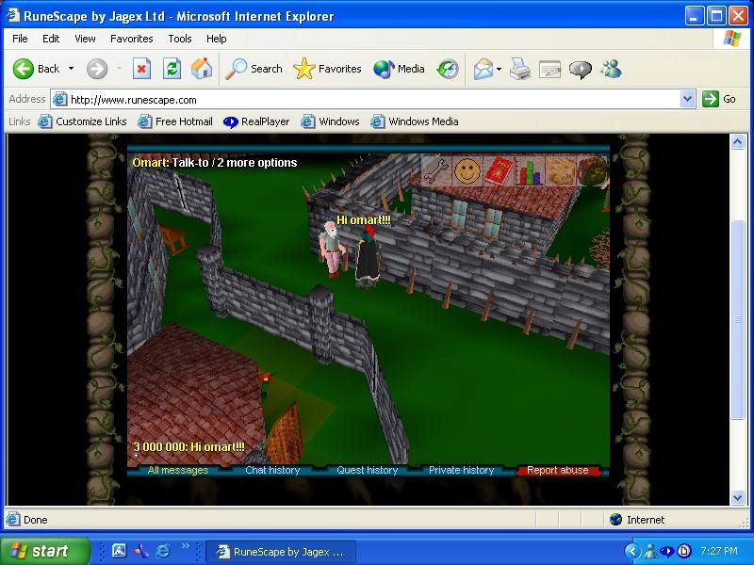754x565 pixels.
Task: Open the Free Hotmail link
Action: (x=175, y=121)
